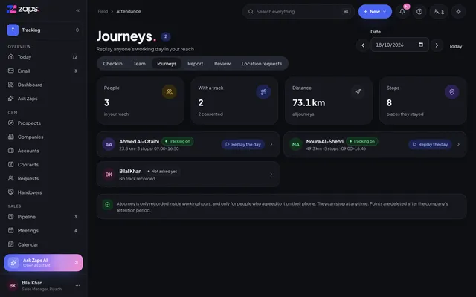Open Ask Zaps in sidebar
Image resolution: width=476 pixels, height=297 pixels.
click(x=43, y=99)
